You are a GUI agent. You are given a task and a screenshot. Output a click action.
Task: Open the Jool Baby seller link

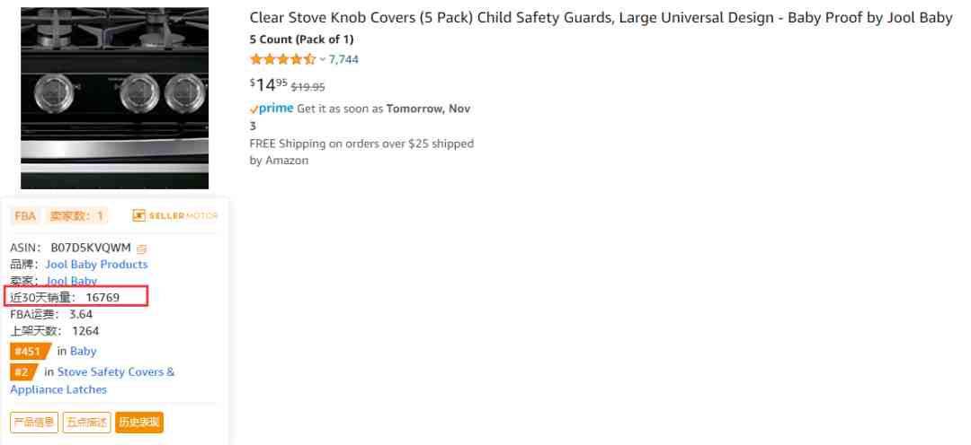click(72, 281)
